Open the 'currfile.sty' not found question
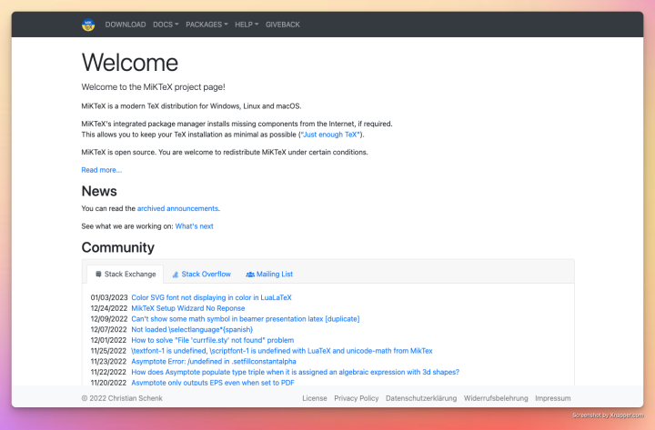The width and height of the screenshot is (655, 430). pyautogui.click(x=213, y=340)
